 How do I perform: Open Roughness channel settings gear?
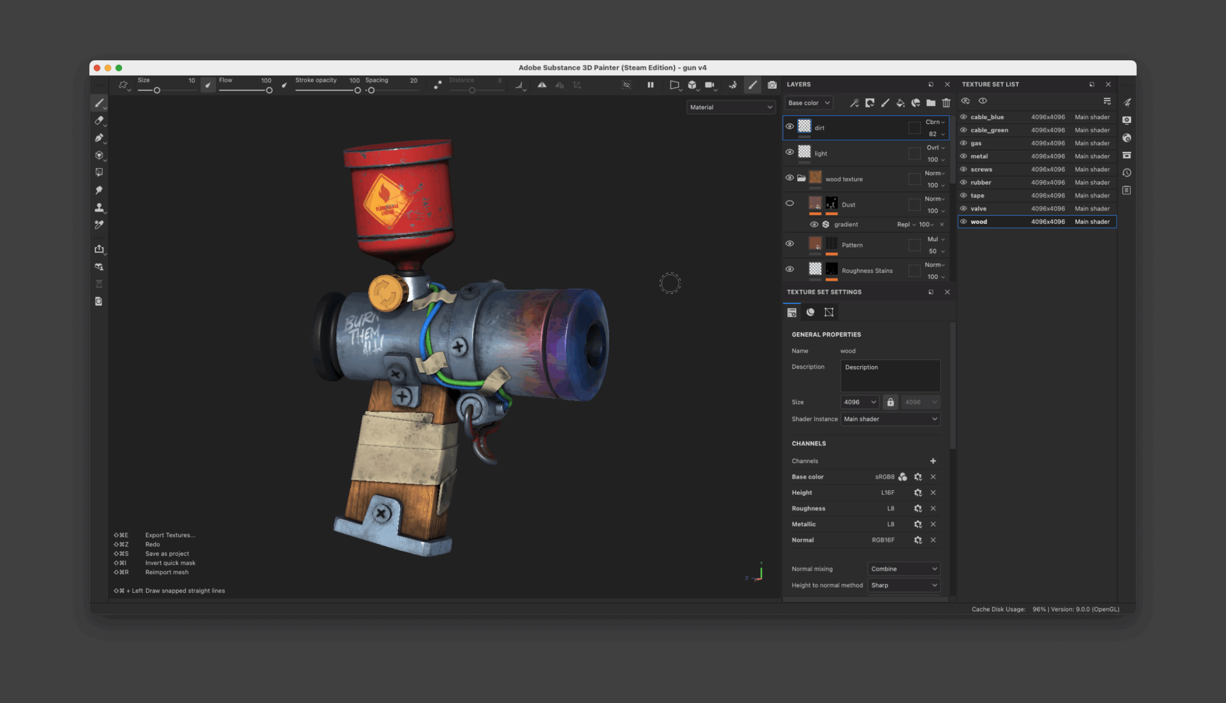coord(917,508)
